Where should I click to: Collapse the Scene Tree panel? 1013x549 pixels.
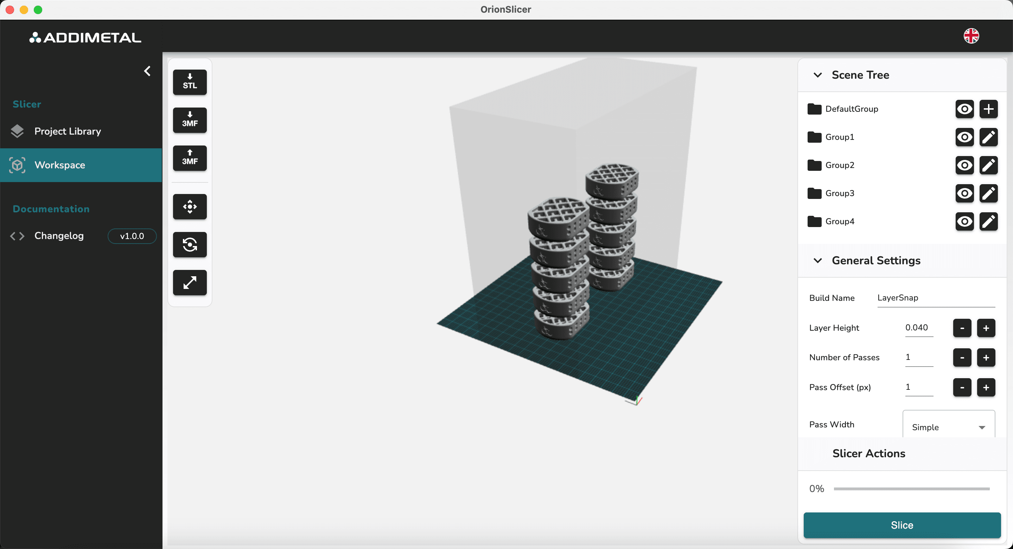[x=818, y=75]
